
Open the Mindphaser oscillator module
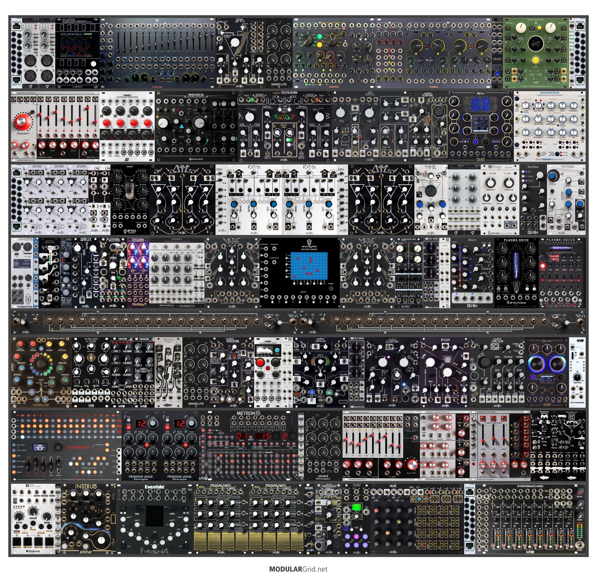(196, 126)
